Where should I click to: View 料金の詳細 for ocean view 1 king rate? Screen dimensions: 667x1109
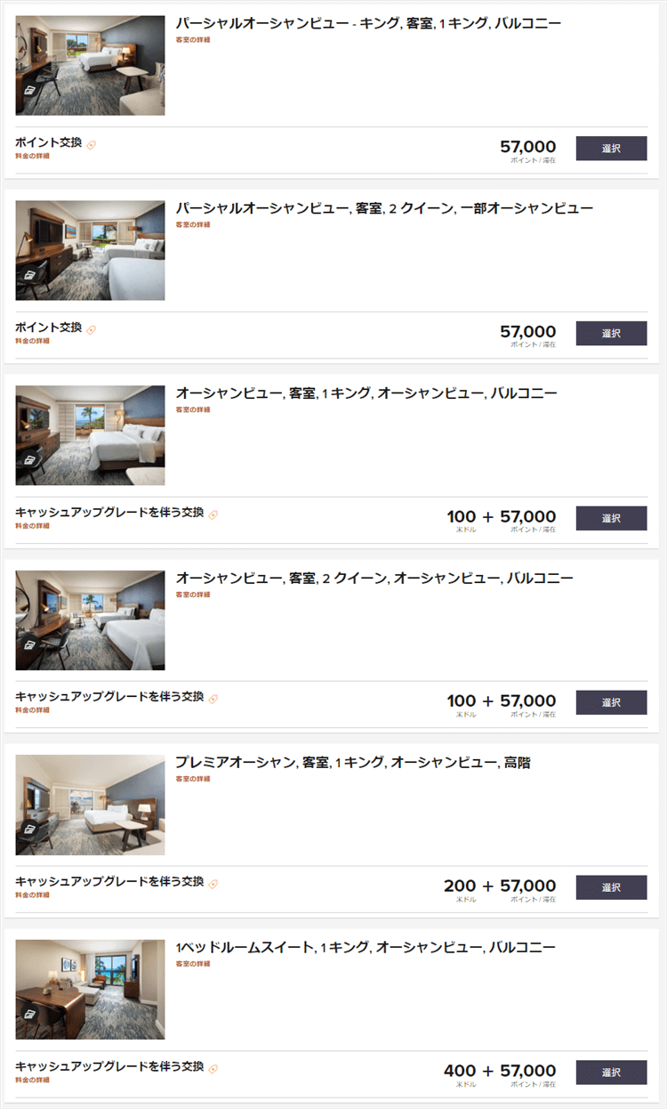tap(32, 526)
